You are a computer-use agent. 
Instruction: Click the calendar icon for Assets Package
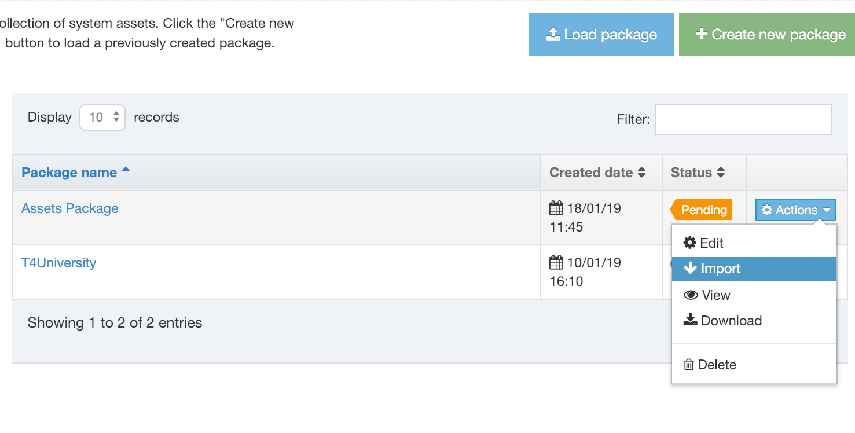[x=556, y=208]
